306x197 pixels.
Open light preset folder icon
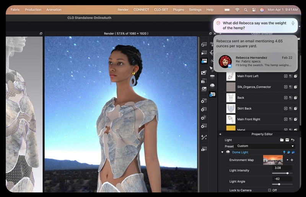[x=282, y=140]
